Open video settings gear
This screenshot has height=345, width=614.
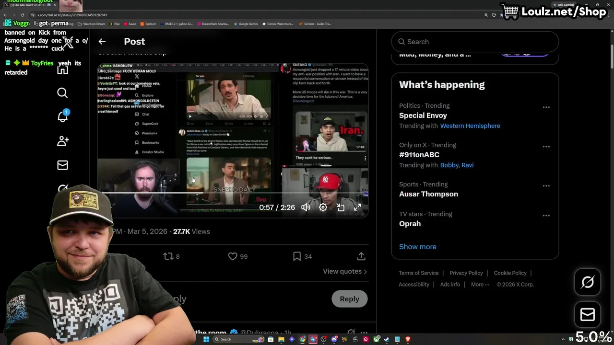click(323, 207)
